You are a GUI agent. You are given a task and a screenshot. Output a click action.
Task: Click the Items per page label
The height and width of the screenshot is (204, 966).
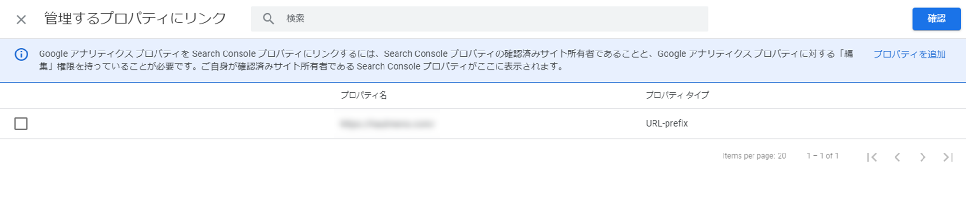pyautogui.click(x=749, y=156)
